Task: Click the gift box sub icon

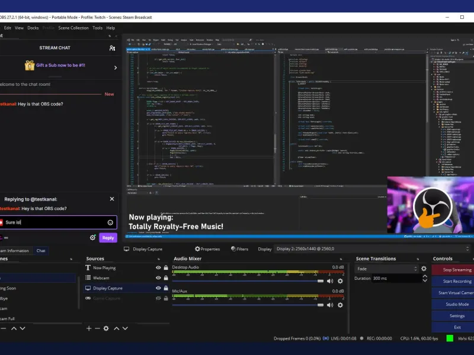Action: [29, 65]
